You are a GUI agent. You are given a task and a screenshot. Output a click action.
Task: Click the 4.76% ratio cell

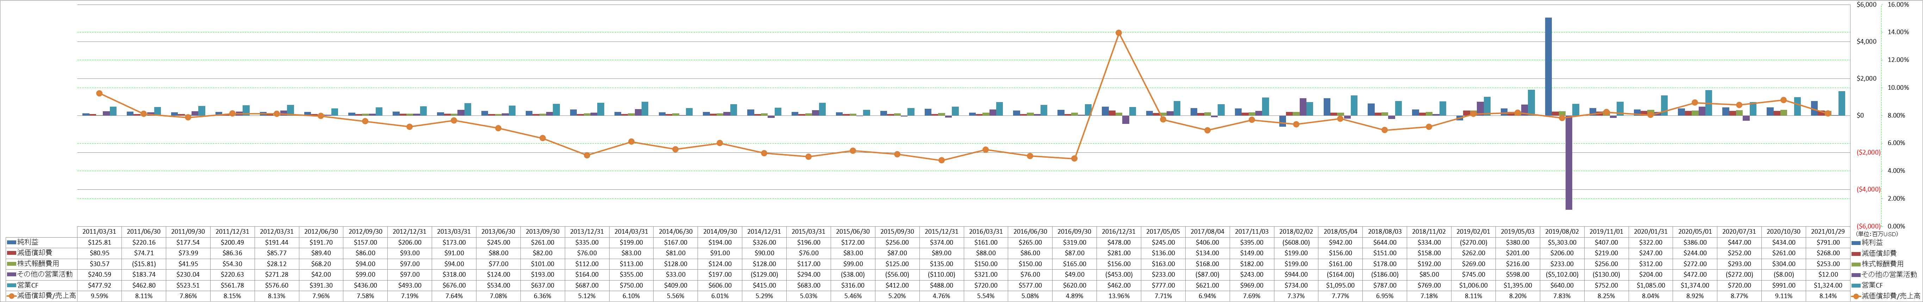point(941,296)
